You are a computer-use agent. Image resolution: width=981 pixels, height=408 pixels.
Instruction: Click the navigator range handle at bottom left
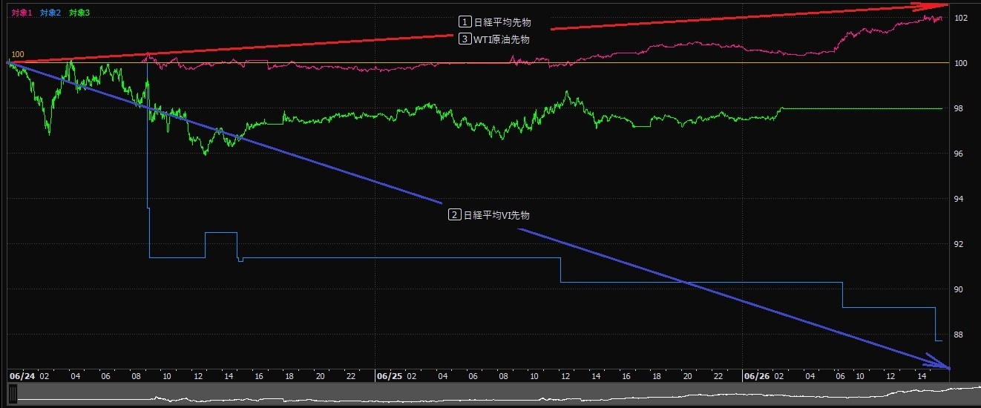point(13,396)
